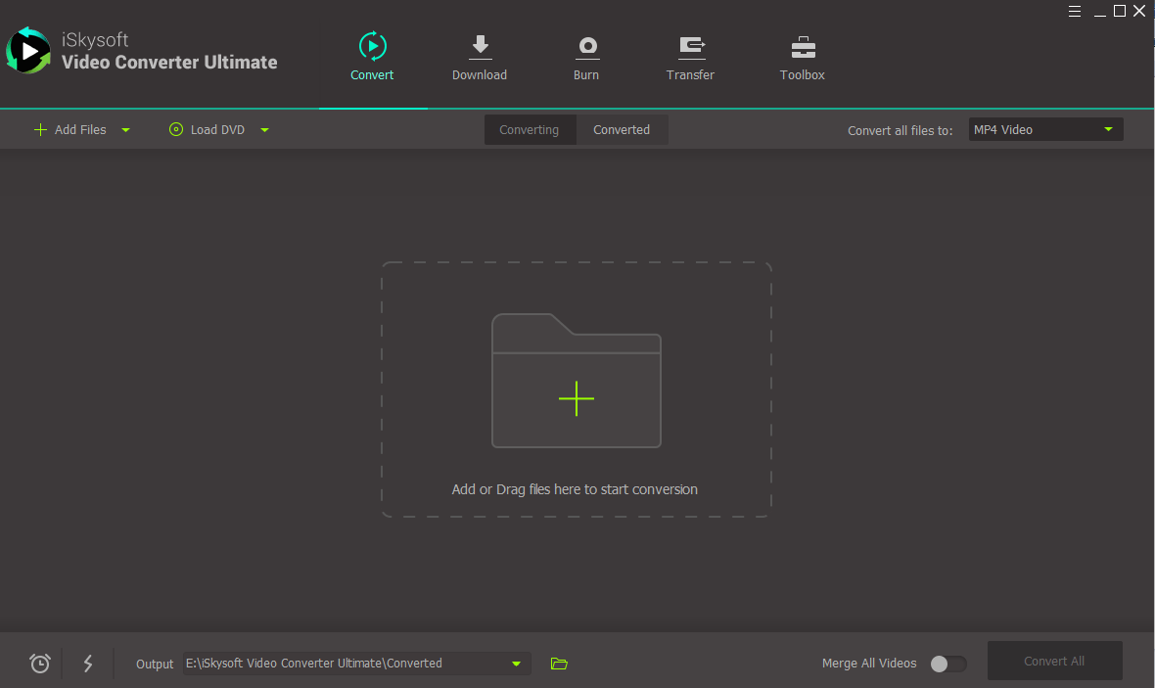Click the output path field

(356, 663)
